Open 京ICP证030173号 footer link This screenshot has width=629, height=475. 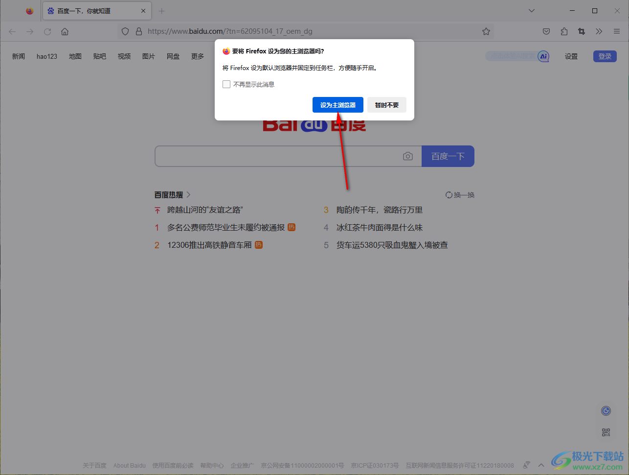click(x=375, y=466)
